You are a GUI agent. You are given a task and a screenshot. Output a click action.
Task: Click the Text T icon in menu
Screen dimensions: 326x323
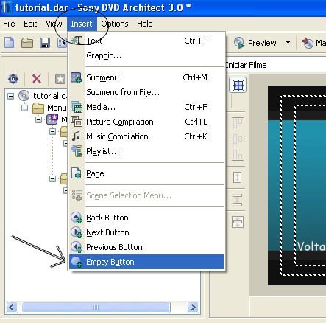click(x=77, y=40)
